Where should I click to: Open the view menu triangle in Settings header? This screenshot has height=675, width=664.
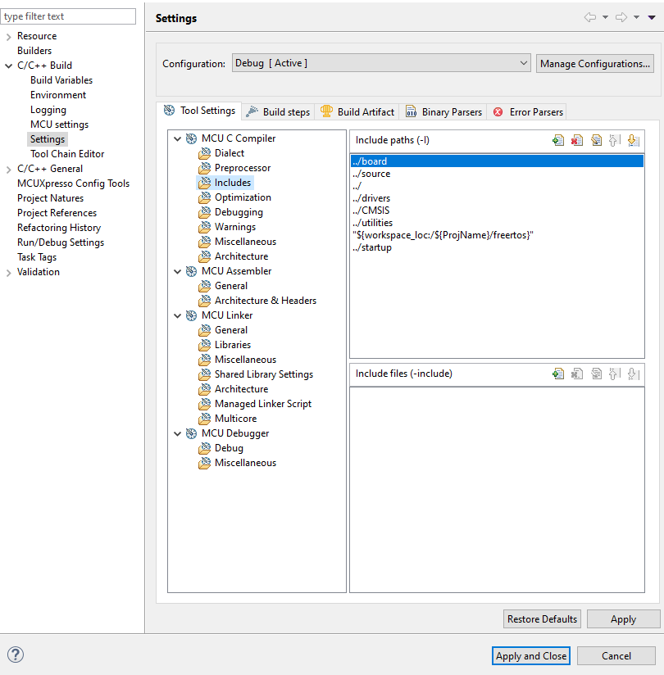(x=652, y=18)
